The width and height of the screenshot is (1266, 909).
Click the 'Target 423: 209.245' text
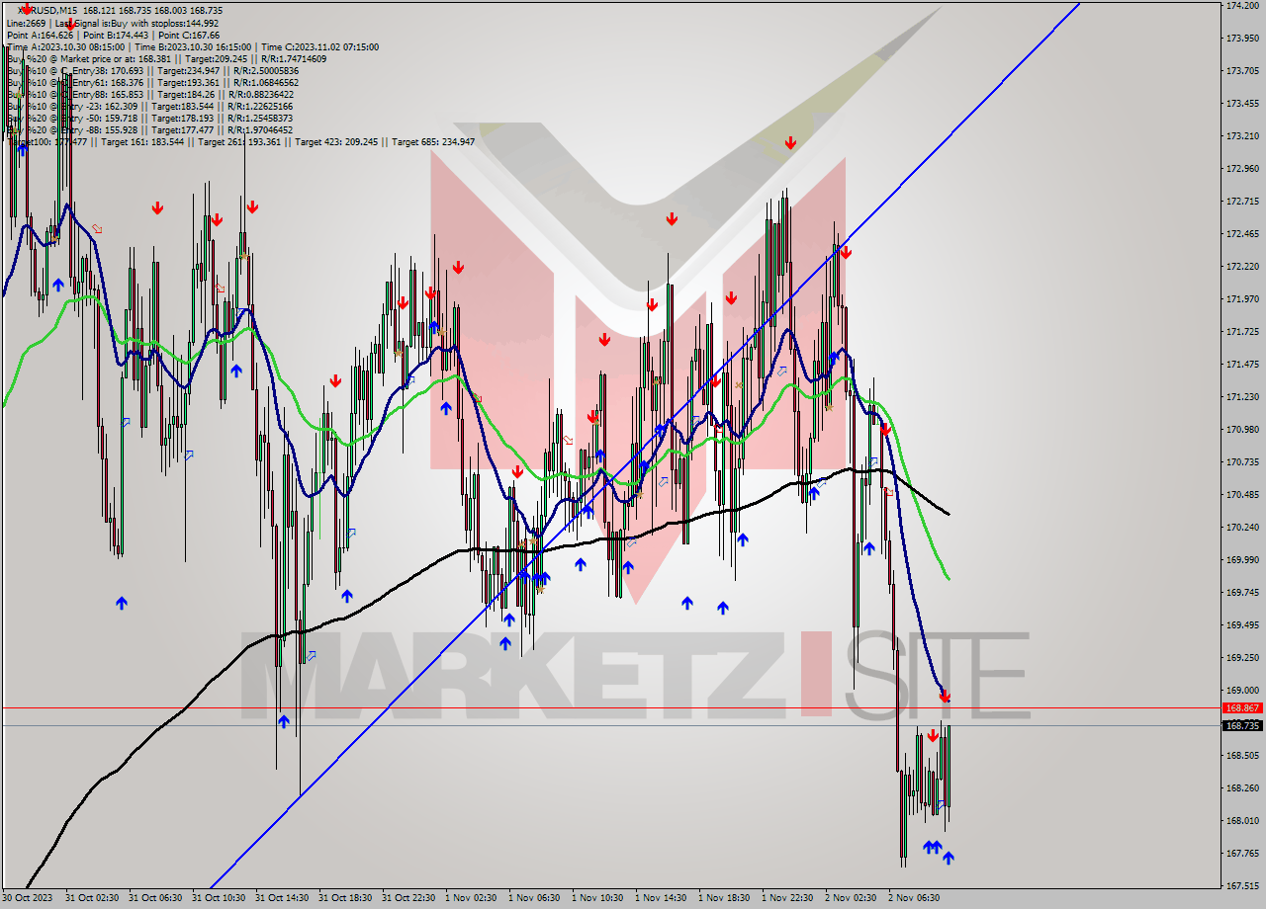(x=336, y=141)
